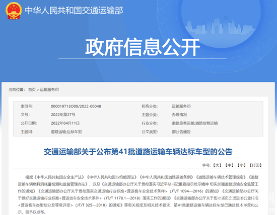Open the 中华人民共和国交通运输部 site title
This screenshot has height=215, width=277.
pos(74,11)
